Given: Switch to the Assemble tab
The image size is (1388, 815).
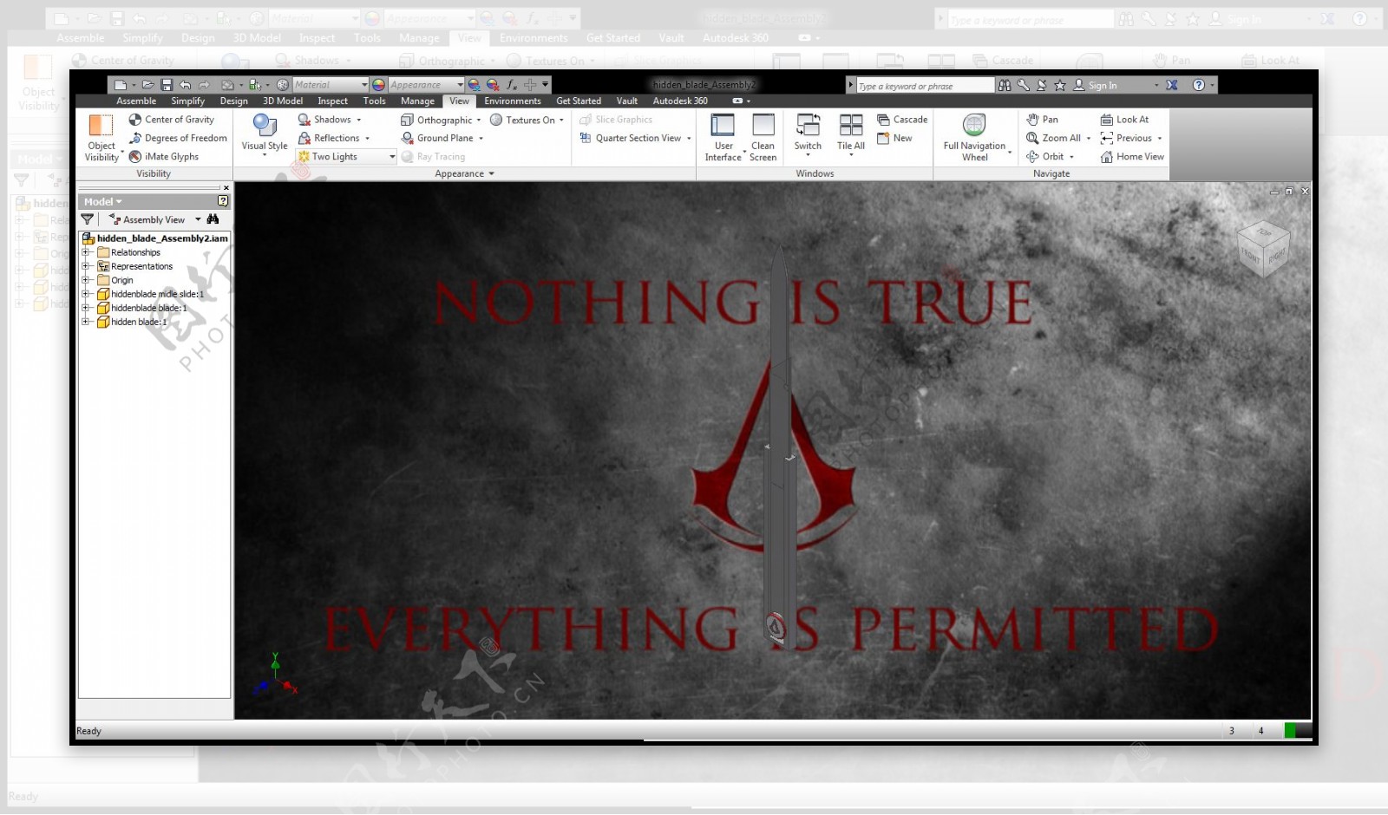Looking at the screenshot, I should click(x=136, y=101).
